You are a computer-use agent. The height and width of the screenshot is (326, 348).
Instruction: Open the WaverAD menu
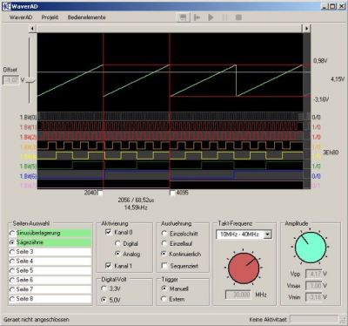(x=21, y=17)
